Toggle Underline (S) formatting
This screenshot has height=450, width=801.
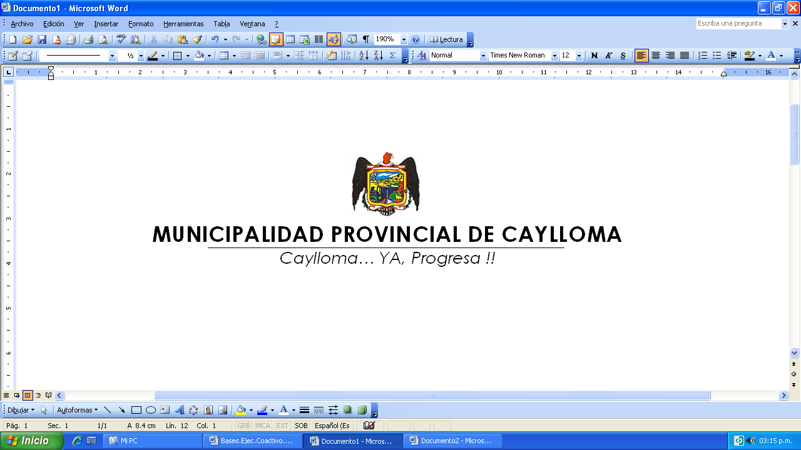point(623,56)
